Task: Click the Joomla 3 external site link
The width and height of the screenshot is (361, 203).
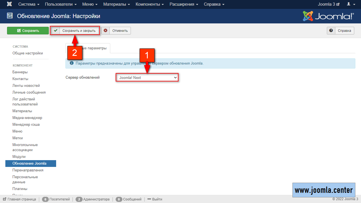Action: (x=329, y=4)
